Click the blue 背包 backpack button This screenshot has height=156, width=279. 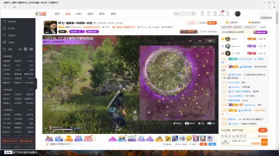(x=212, y=144)
